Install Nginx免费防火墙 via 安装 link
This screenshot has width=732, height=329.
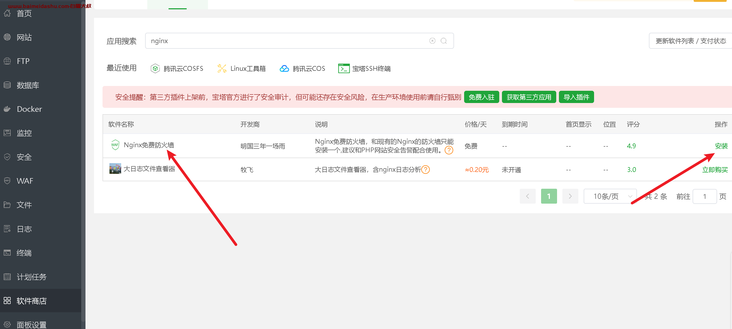click(x=721, y=146)
